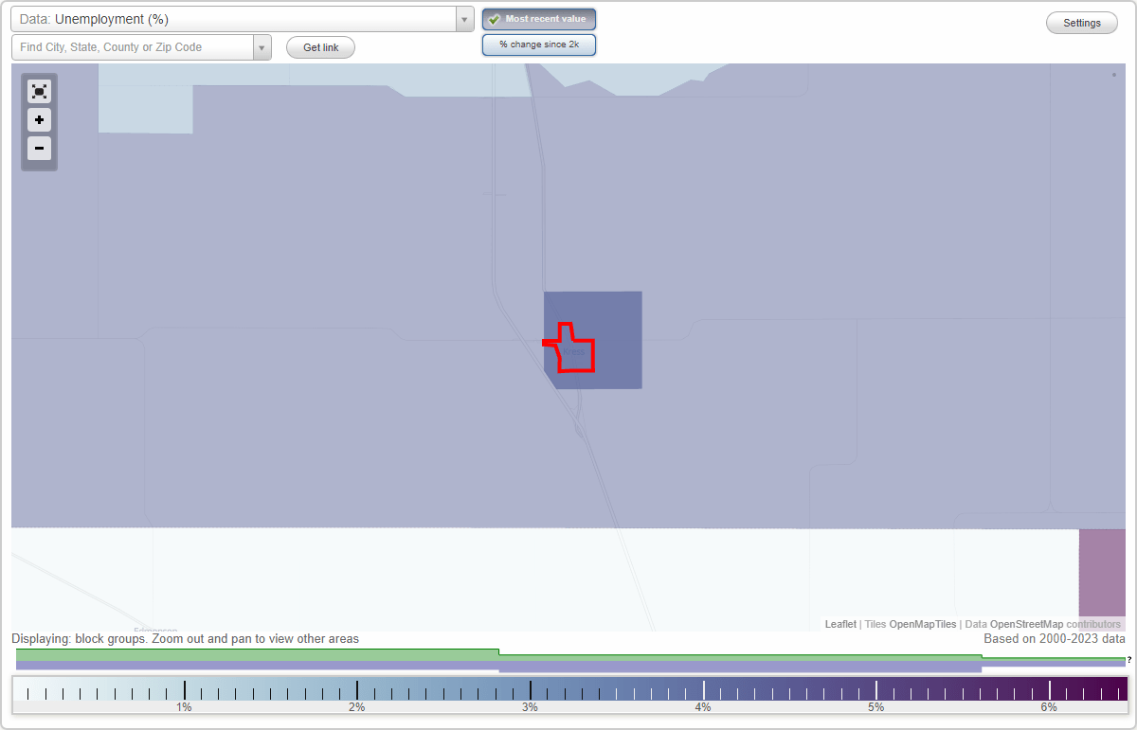1137x730 pixels.
Task: Expand the location search dropdown arrow
Action: click(x=262, y=47)
